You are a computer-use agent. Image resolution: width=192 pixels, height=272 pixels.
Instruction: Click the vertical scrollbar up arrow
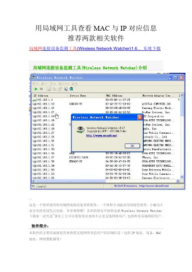coord(182,96)
